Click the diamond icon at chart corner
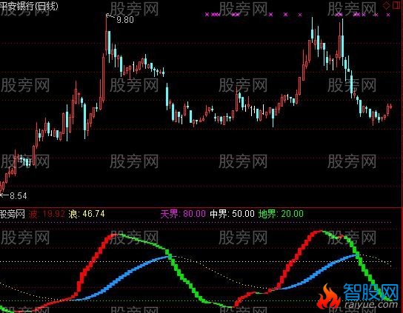 [x=386, y=6]
